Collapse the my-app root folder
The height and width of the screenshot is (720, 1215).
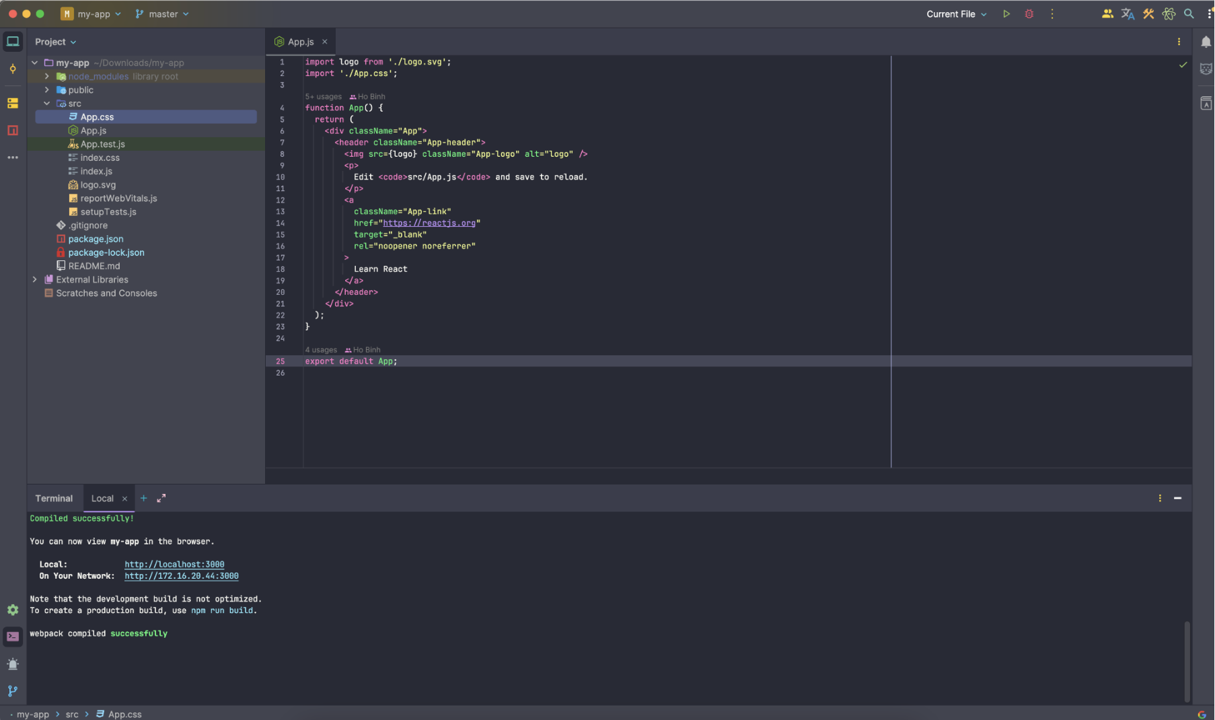(34, 63)
